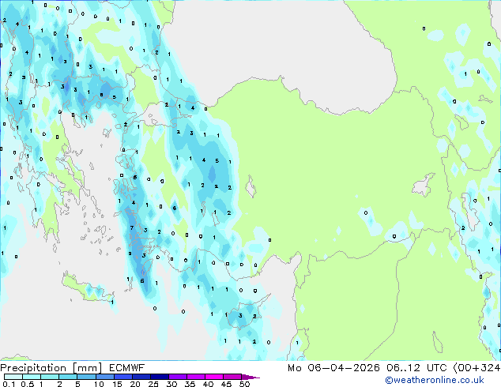Viewport: 501px width, 387px height.
Task: Click the "35" legend scale label
Action: click(190, 384)
